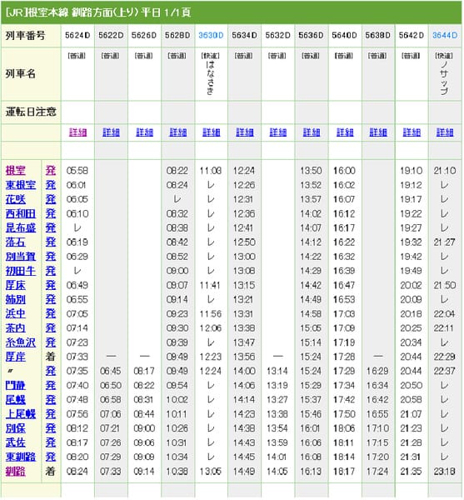The image size is (464, 500).
Task: Click the 運転日注意 row header
Action: (x=31, y=112)
